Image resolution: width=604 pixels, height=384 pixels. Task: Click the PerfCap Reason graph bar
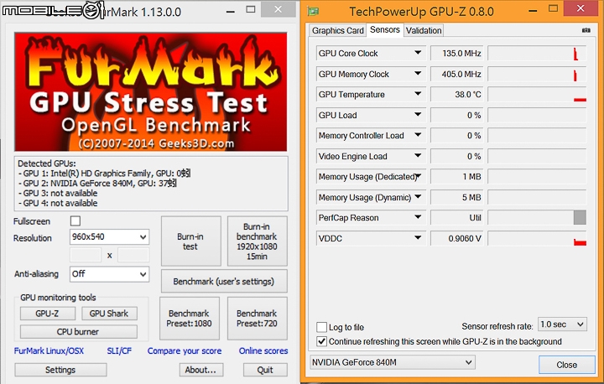(x=580, y=218)
